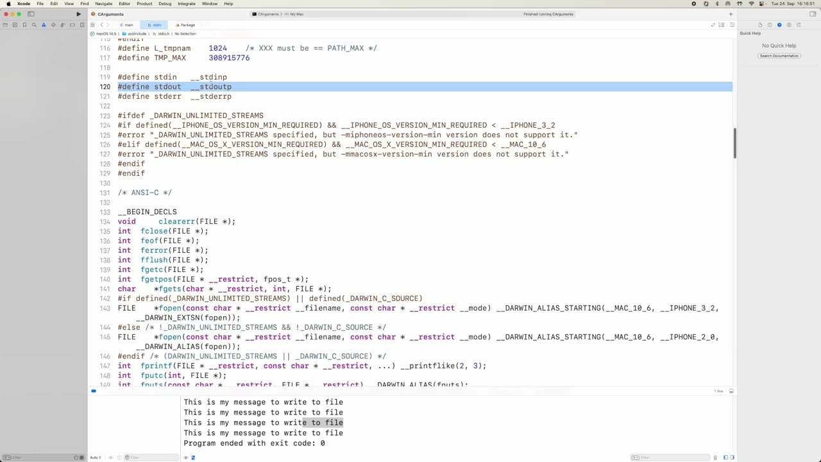The image size is (821, 462).
Task: Open the Find navigator magnifier icon
Action: click(x=34, y=25)
